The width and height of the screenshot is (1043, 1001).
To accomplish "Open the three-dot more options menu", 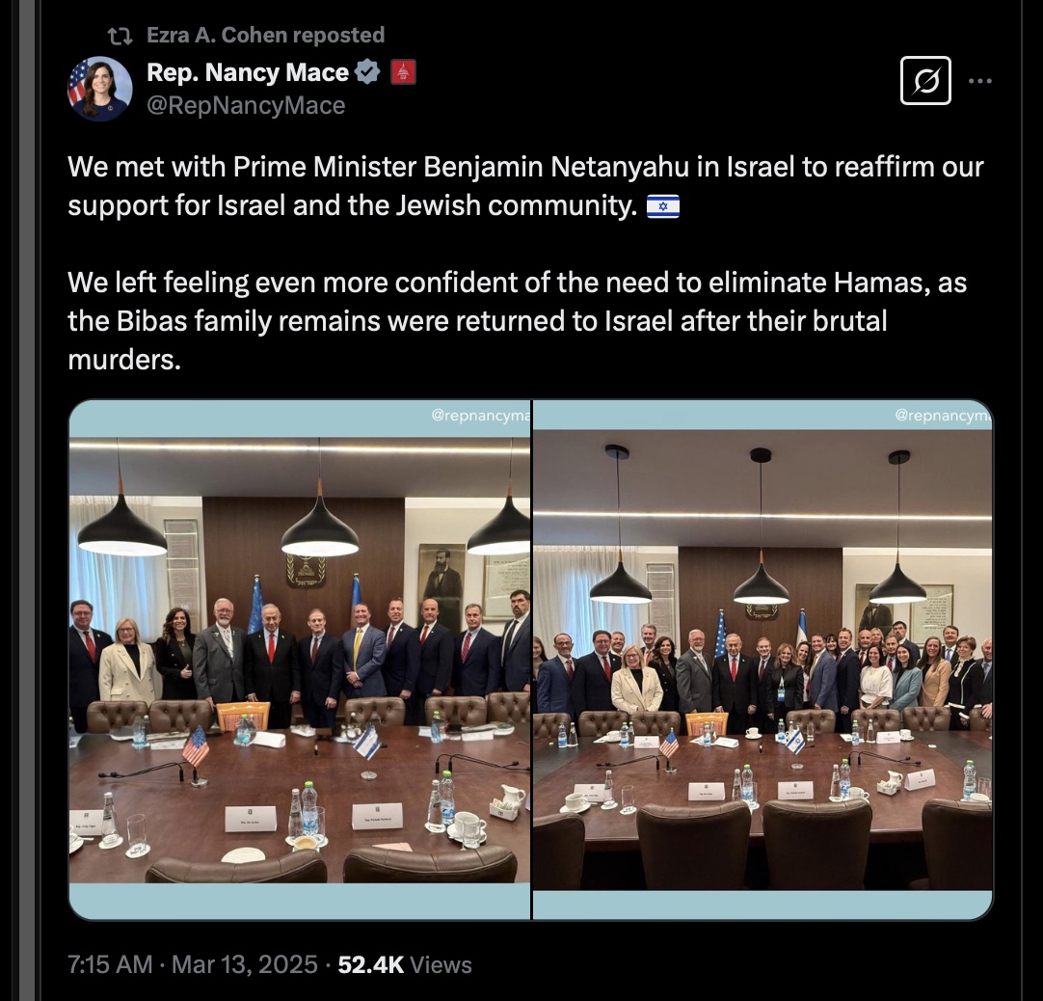I will click(x=979, y=81).
